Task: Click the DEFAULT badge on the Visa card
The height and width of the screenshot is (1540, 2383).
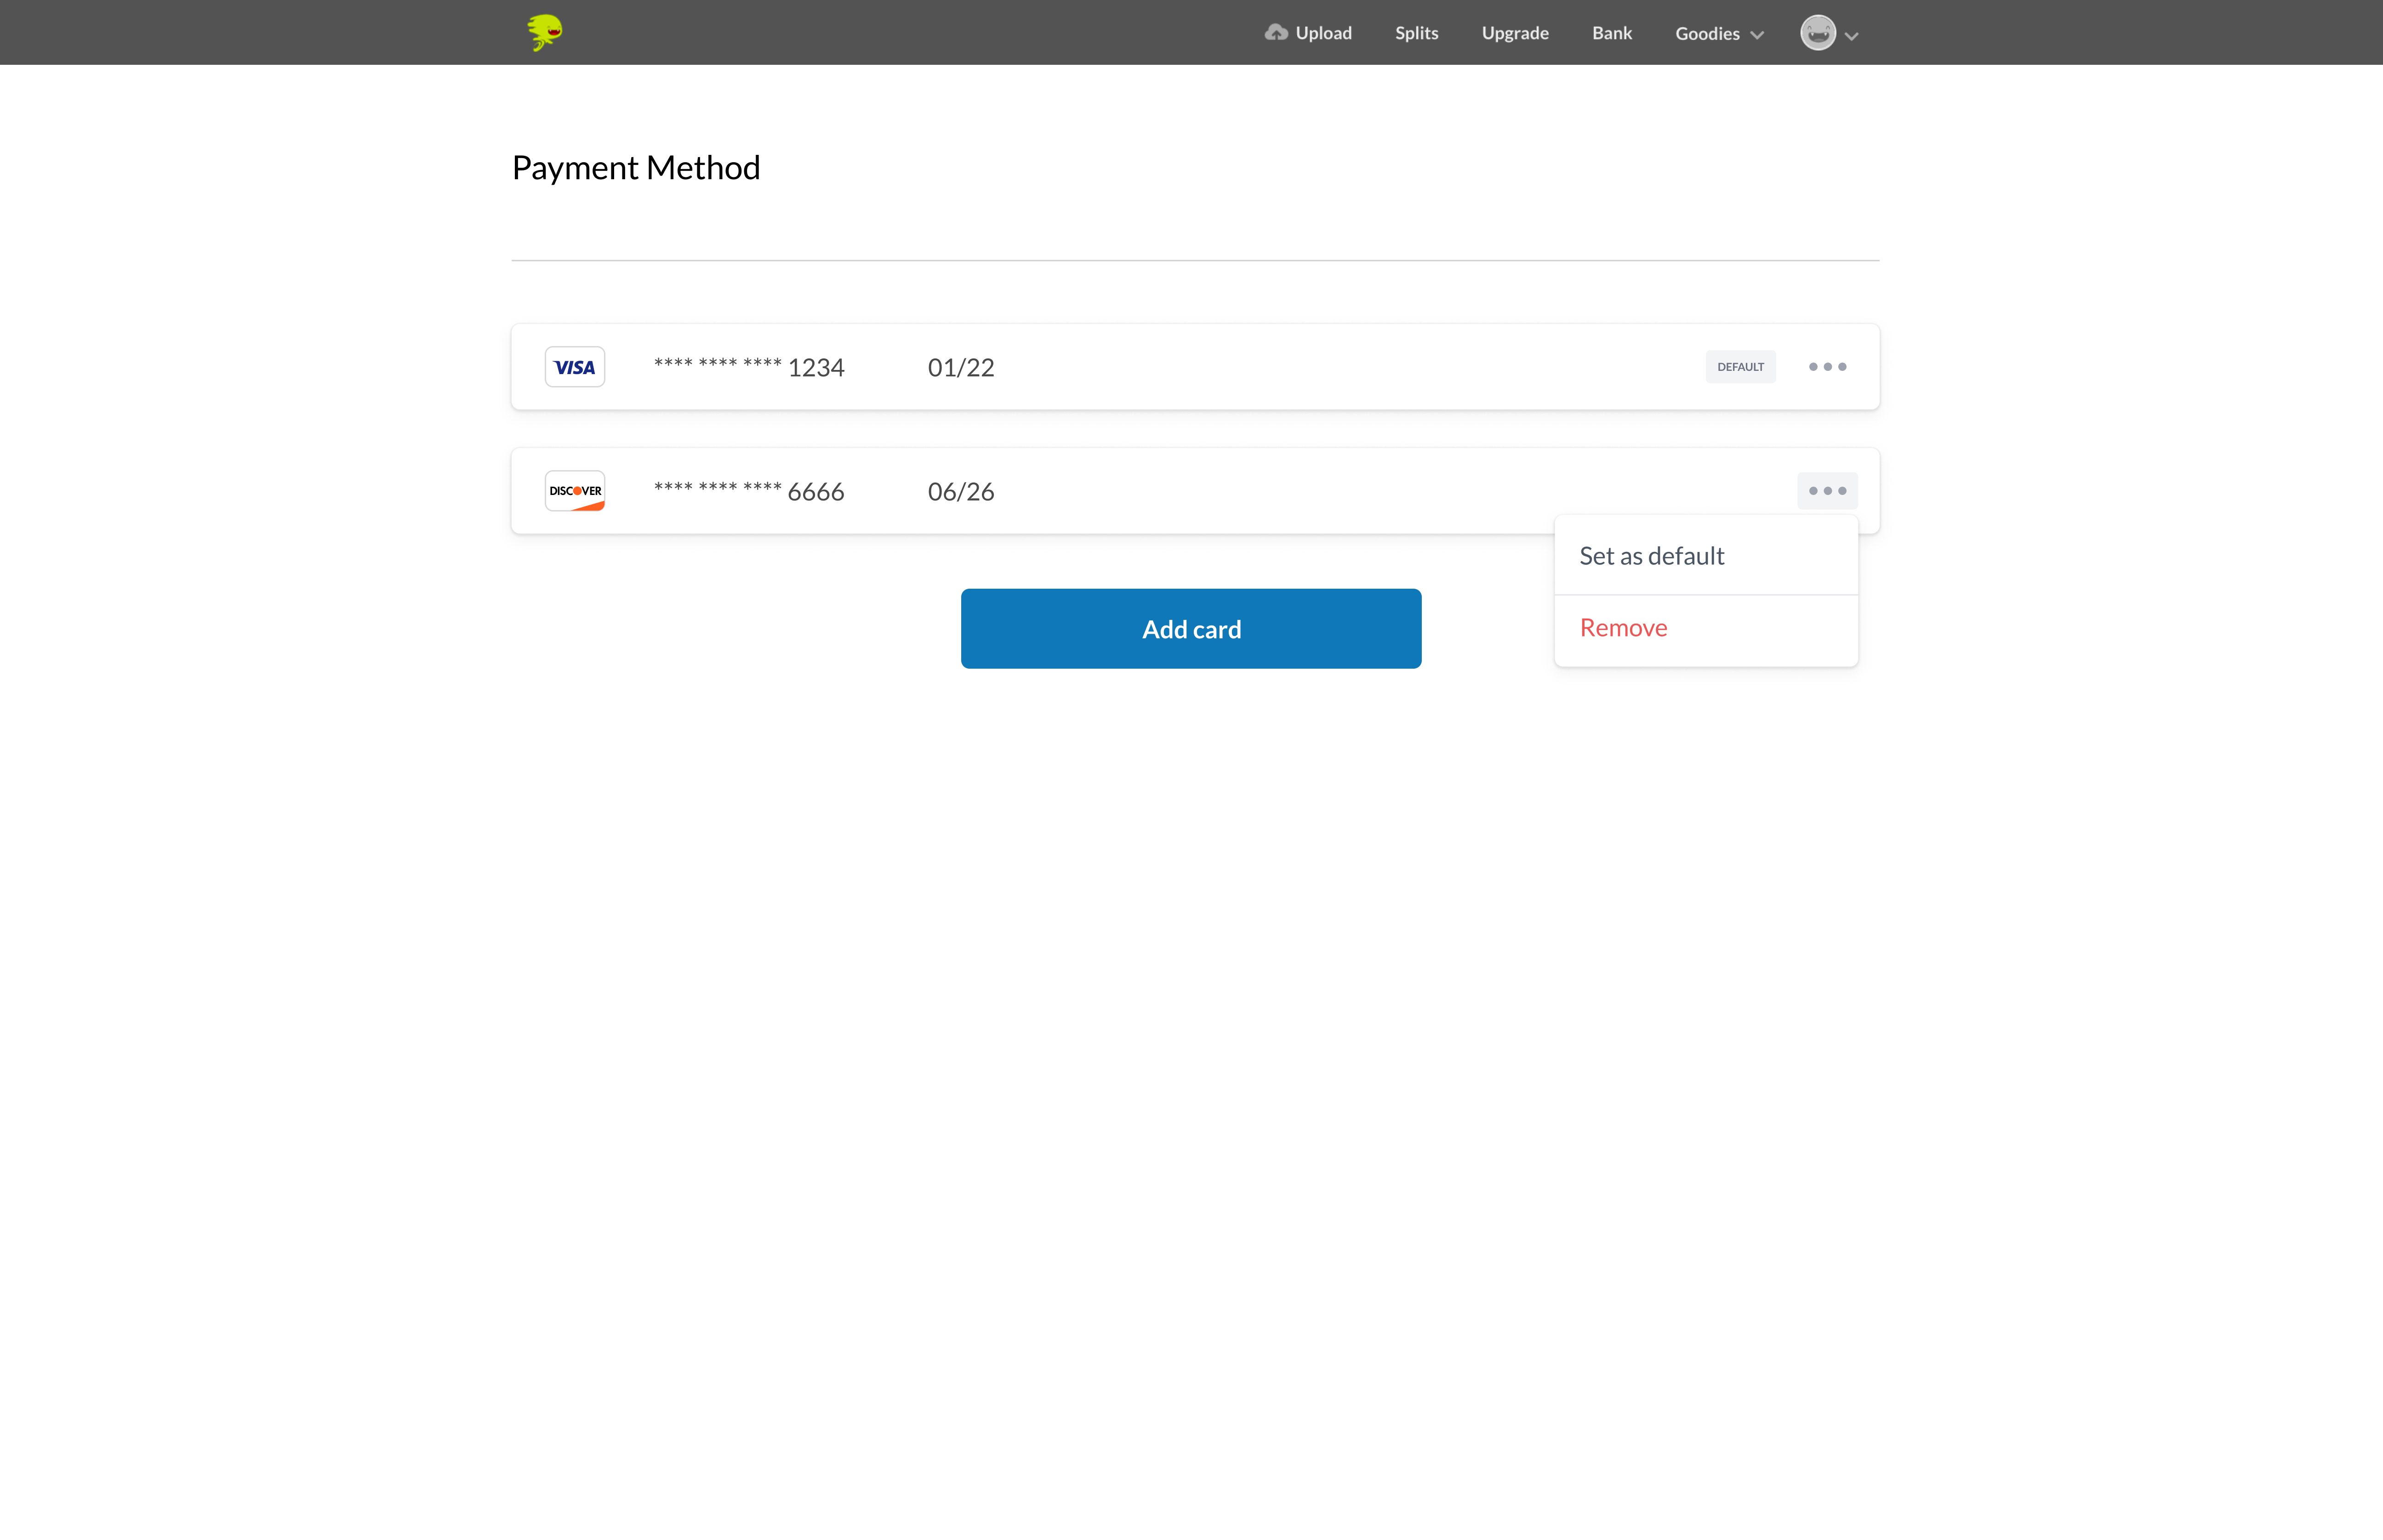Action: click(1740, 367)
